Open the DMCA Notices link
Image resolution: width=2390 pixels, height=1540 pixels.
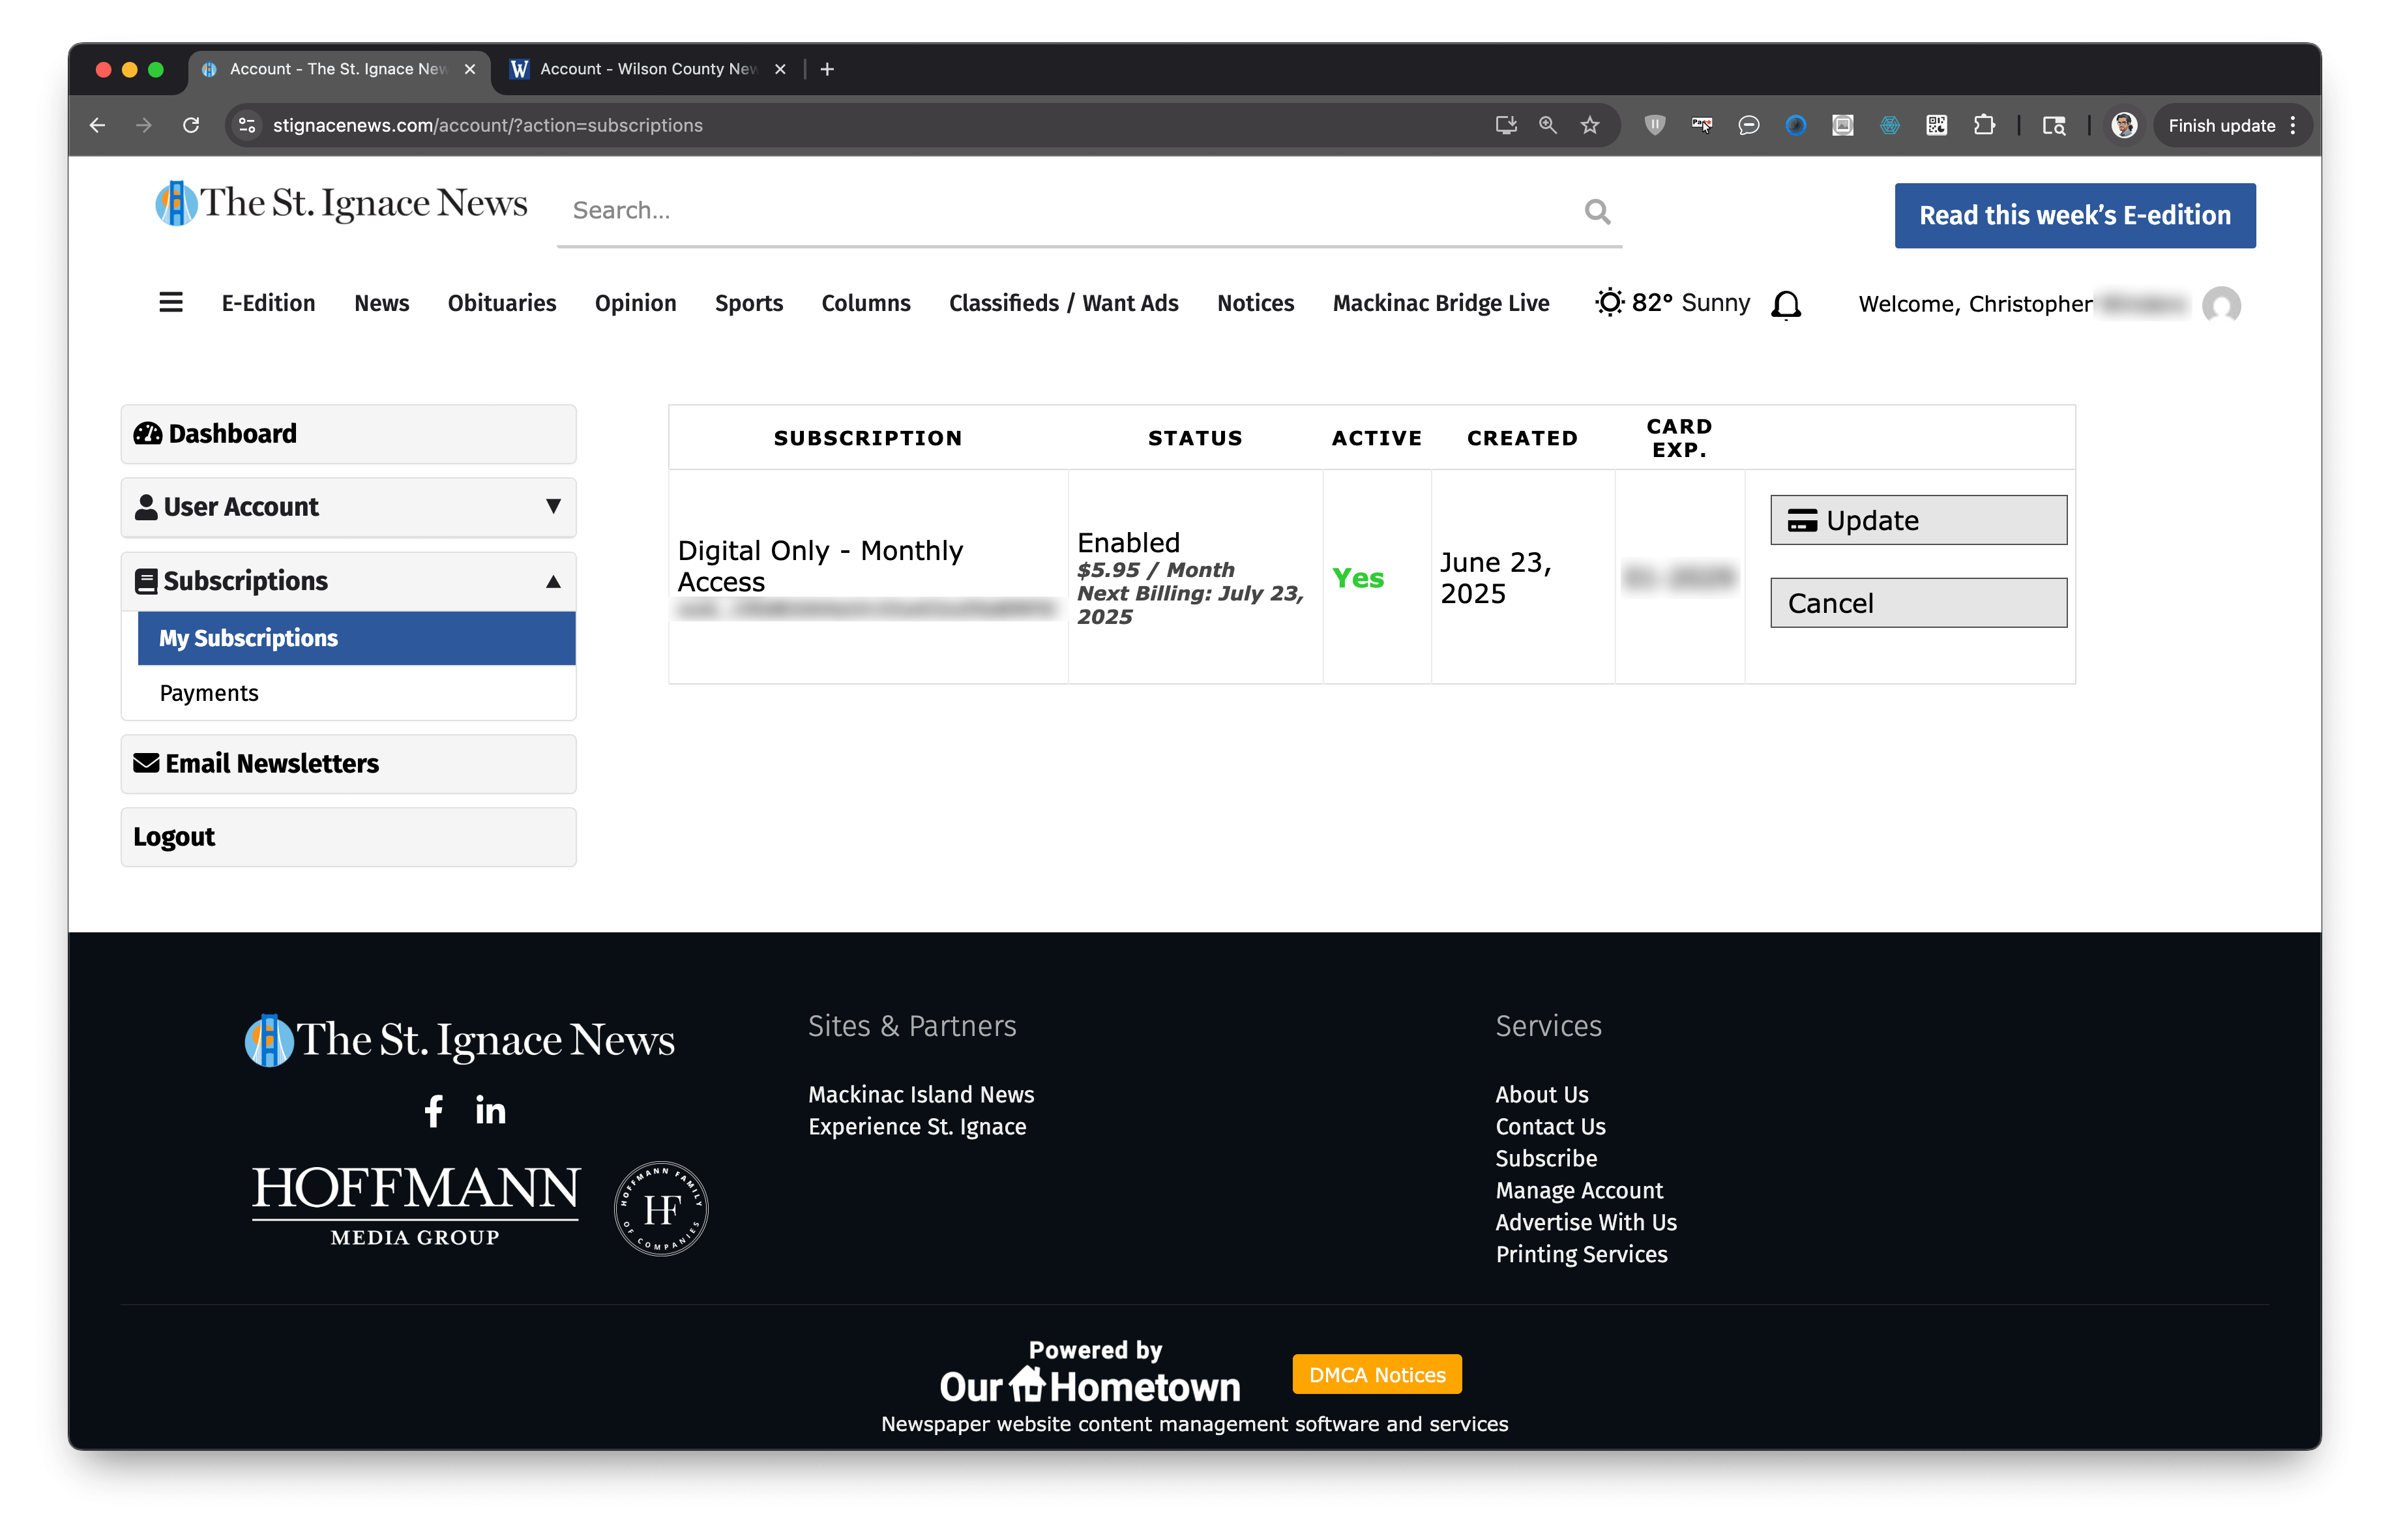click(1376, 1374)
